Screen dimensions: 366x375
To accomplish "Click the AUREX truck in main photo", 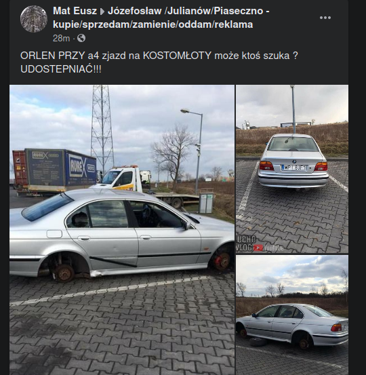I will [54, 172].
